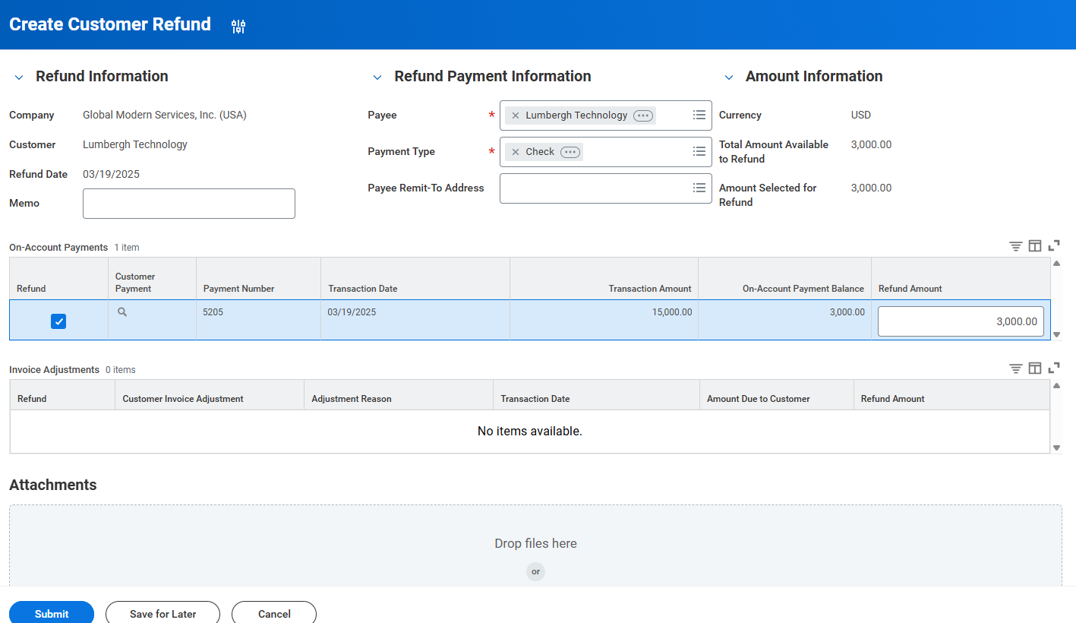Cancel the customer refund
Image resolution: width=1076 pixels, height=623 pixels.
[x=274, y=613]
